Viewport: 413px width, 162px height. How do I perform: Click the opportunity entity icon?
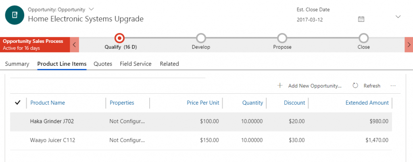pos(15,15)
